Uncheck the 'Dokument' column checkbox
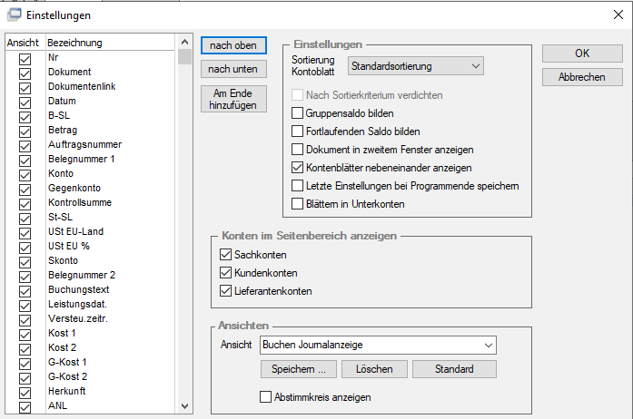Image resolution: width=633 pixels, height=419 pixels. click(25, 73)
